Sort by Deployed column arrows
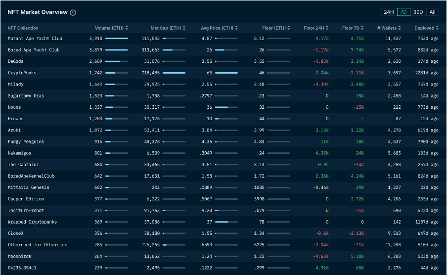Screen dimensions: 447x275 pyautogui.click(x=438, y=28)
